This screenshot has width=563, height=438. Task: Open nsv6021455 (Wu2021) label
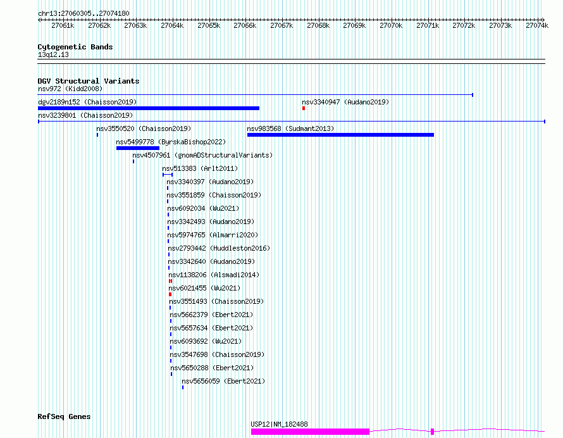point(205,288)
